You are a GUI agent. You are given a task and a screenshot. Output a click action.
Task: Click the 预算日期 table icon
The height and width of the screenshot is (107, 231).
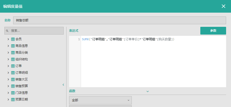click(13, 100)
